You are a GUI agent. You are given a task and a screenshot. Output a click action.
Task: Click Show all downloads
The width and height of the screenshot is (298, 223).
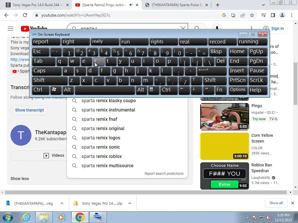coord(276,203)
